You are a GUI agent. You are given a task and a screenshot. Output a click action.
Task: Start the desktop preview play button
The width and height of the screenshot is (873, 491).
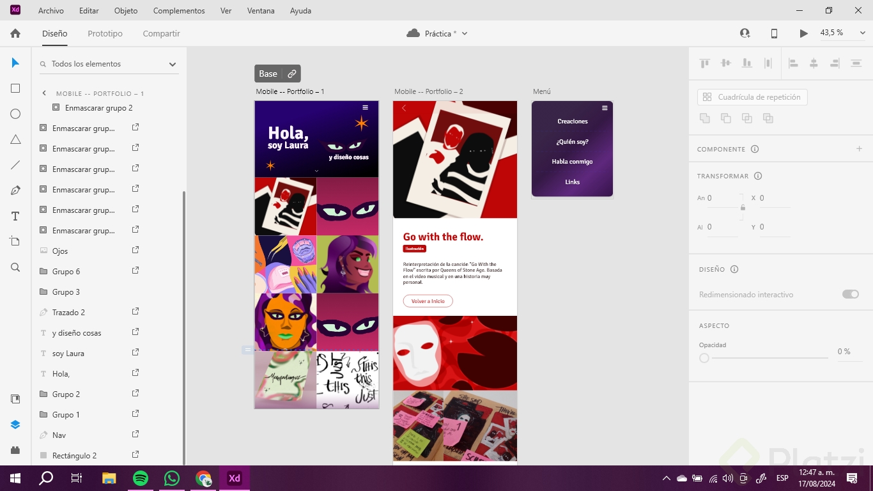pos(804,33)
